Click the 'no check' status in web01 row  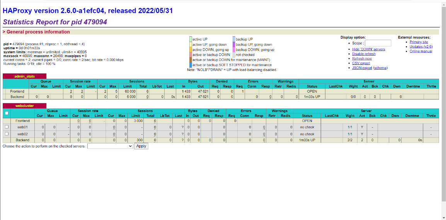point(307,127)
